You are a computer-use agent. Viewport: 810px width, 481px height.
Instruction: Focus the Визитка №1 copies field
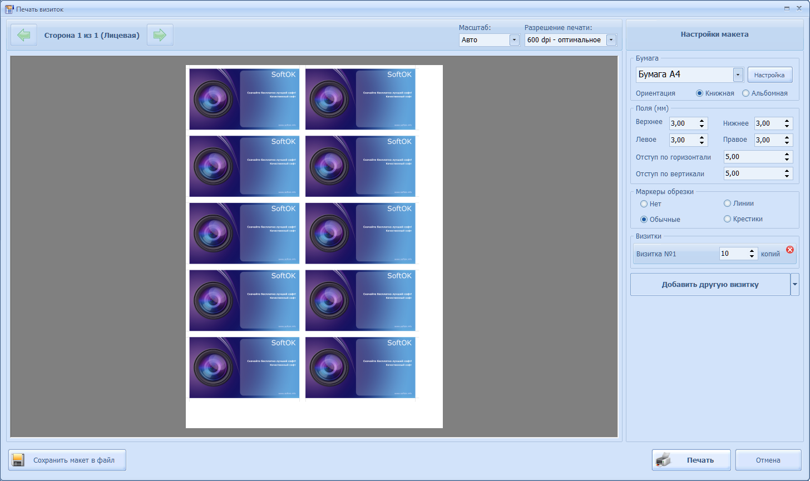(733, 254)
